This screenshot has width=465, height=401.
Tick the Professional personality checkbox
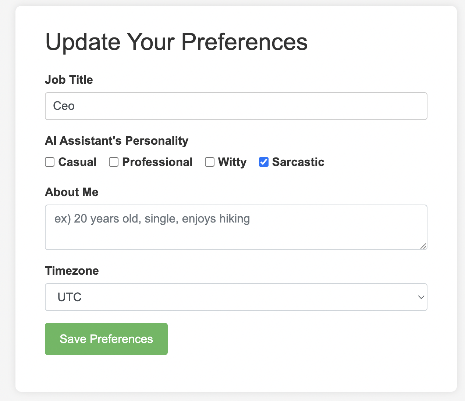point(114,162)
